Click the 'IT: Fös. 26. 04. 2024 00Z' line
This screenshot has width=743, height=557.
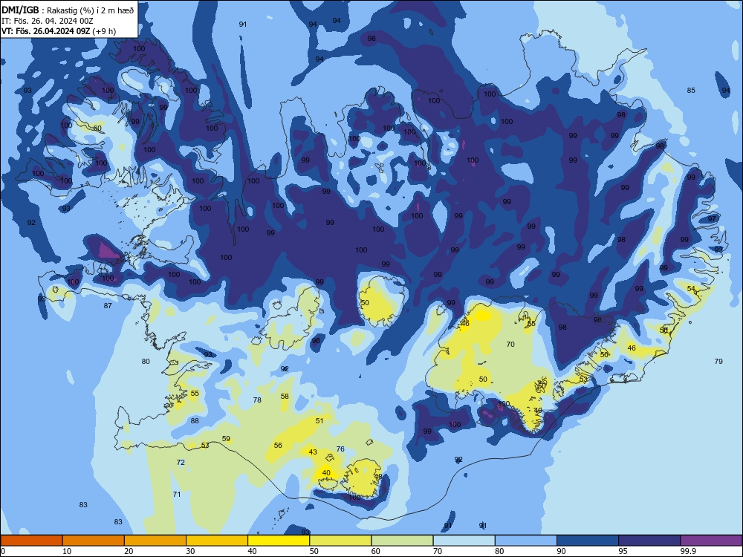point(47,21)
